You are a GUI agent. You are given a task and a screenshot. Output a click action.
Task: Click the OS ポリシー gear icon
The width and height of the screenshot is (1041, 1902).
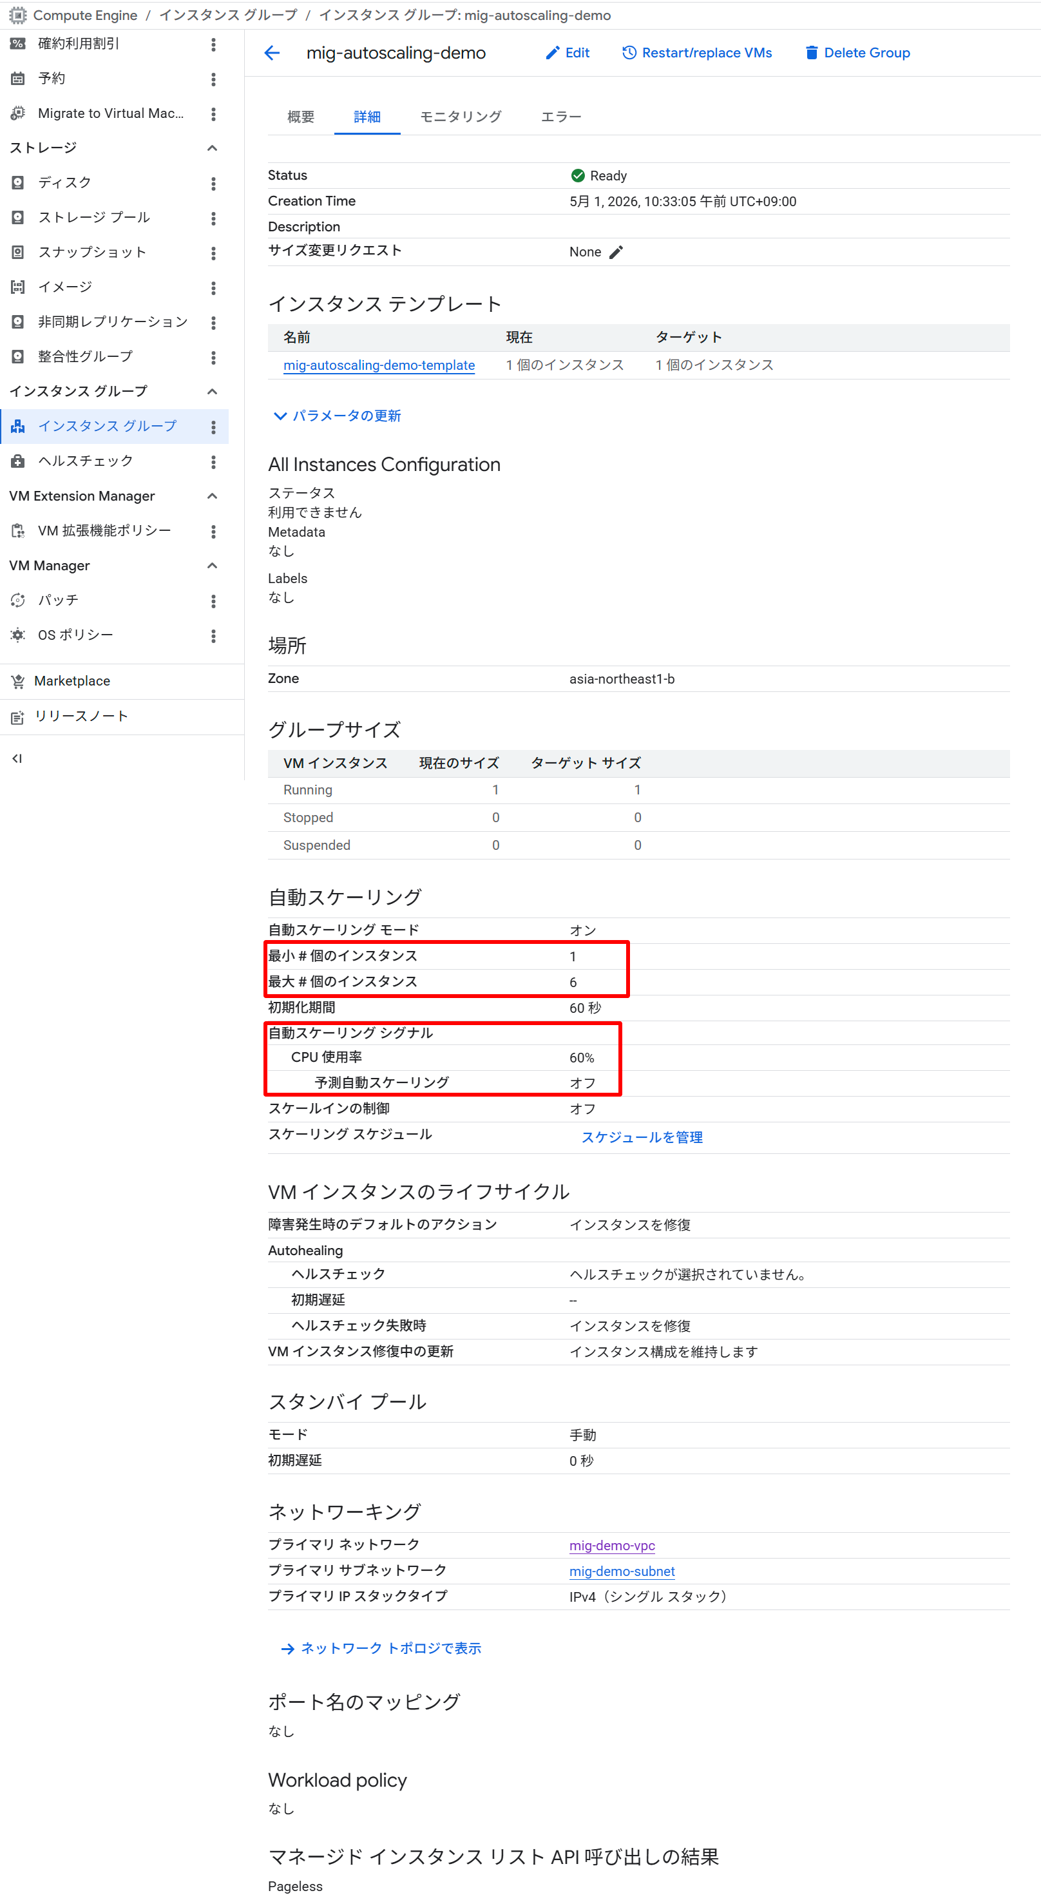[18, 635]
